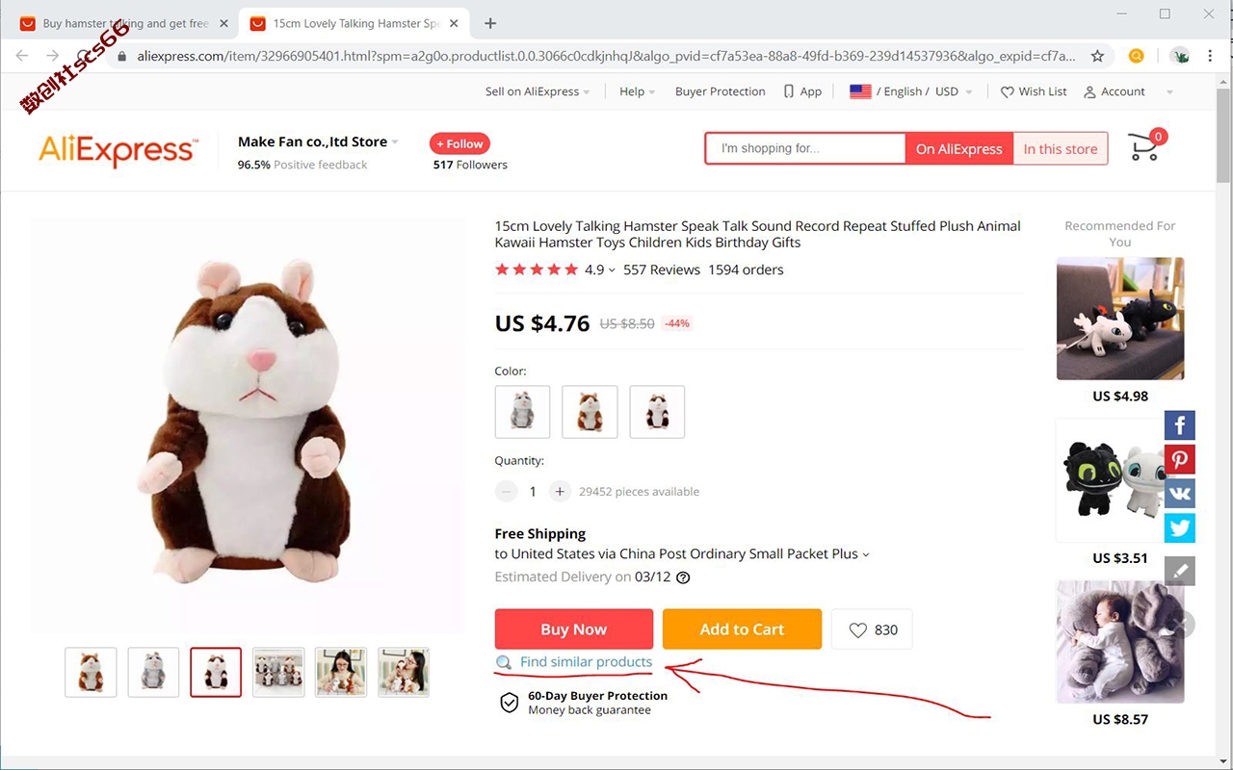The width and height of the screenshot is (1233, 770).
Task: Click the I'm shopping for search field
Action: (x=805, y=148)
